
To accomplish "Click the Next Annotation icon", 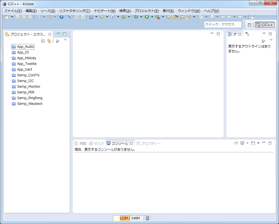I will 201,17.
